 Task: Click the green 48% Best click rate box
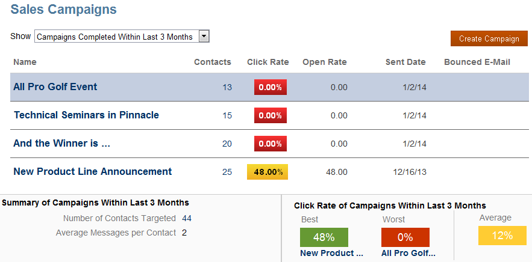(x=324, y=237)
